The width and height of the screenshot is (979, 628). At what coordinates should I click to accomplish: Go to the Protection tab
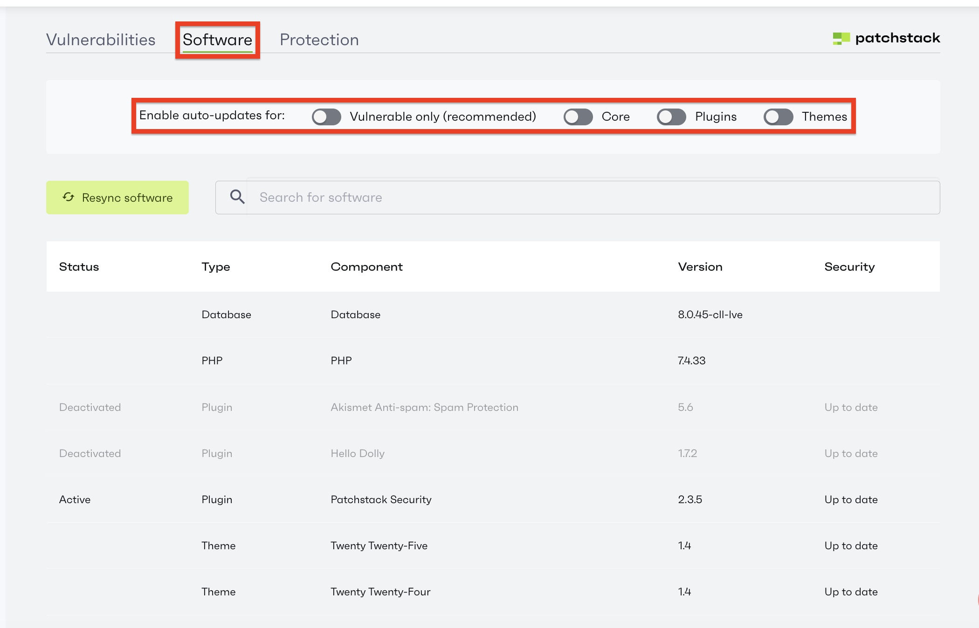pos(319,40)
